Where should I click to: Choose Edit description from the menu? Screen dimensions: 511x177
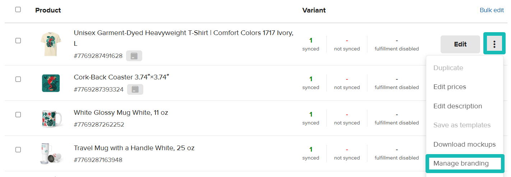[457, 106]
